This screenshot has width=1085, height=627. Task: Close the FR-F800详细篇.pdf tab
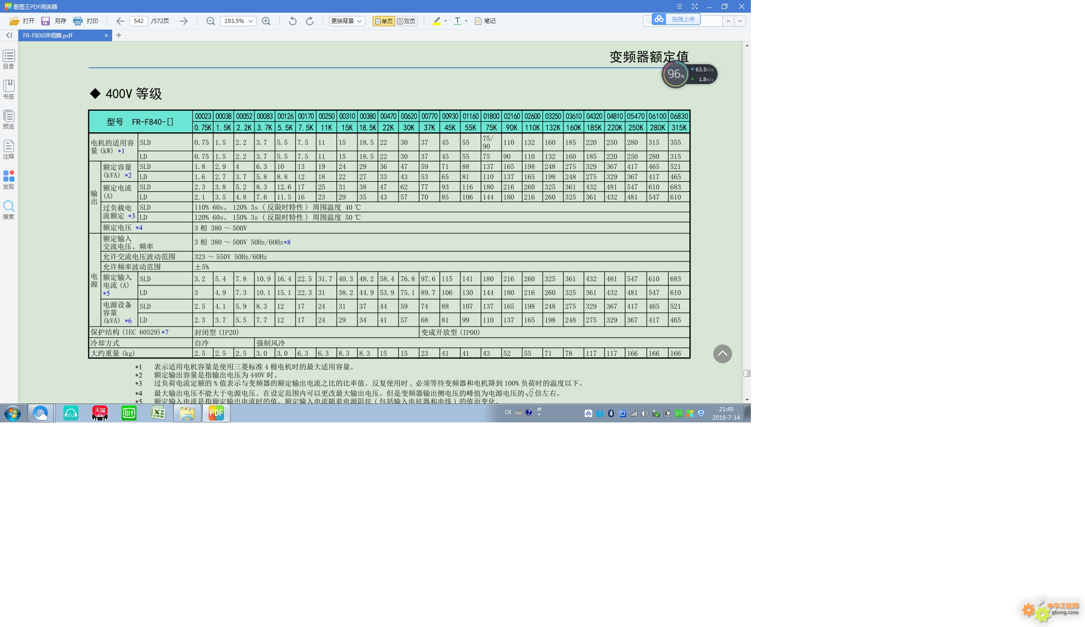coord(106,35)
